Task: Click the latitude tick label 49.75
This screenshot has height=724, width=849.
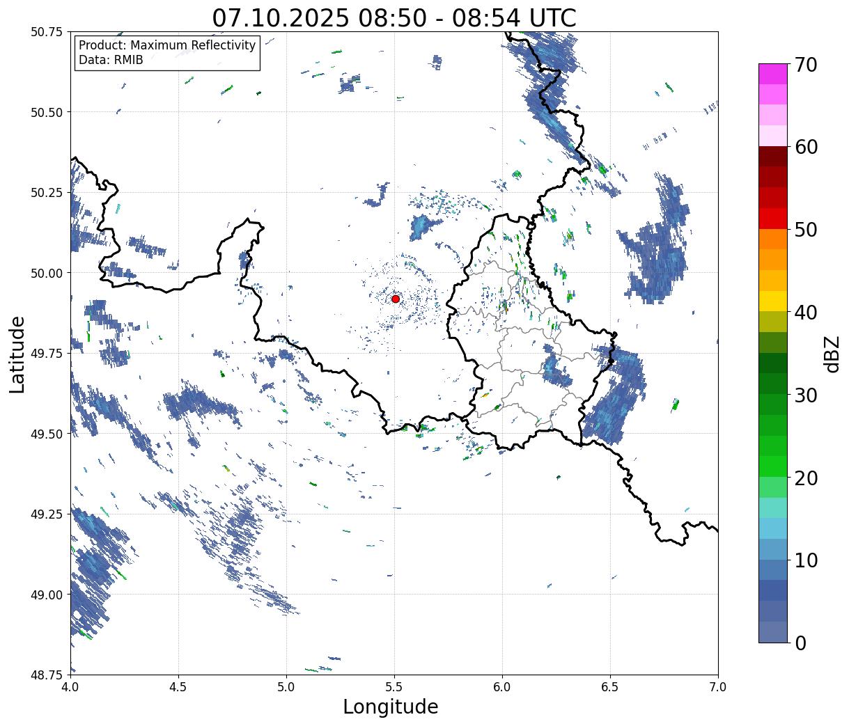Action: pyautogui.click(x=47, y=354)
